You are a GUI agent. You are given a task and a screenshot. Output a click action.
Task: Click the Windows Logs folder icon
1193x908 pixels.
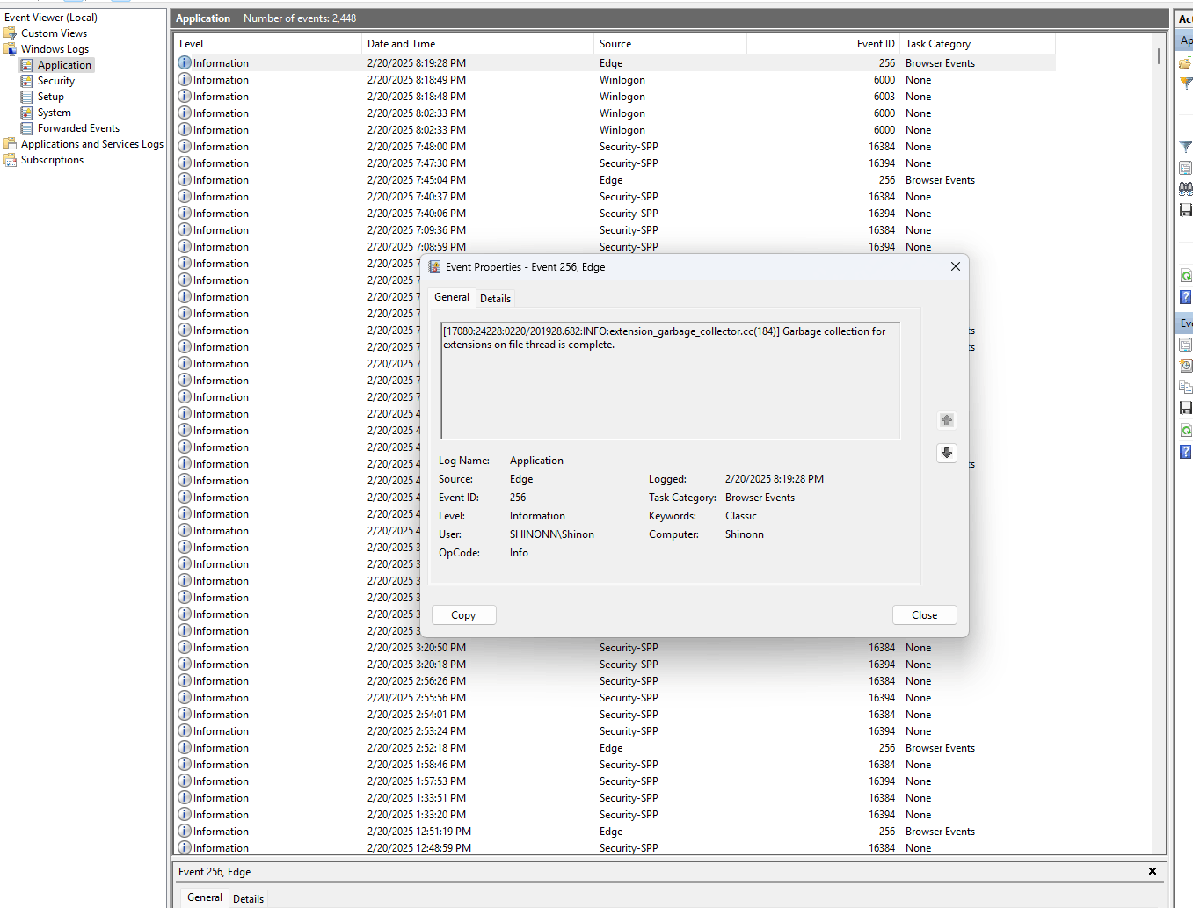pos(10,49)
